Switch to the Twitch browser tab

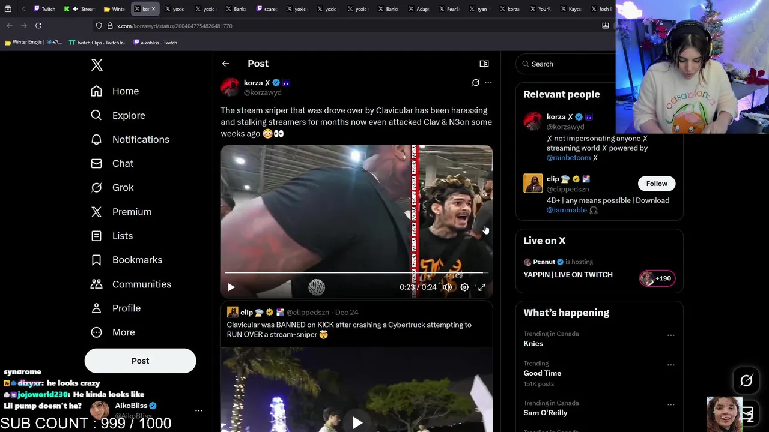click(x=44, y=9)
